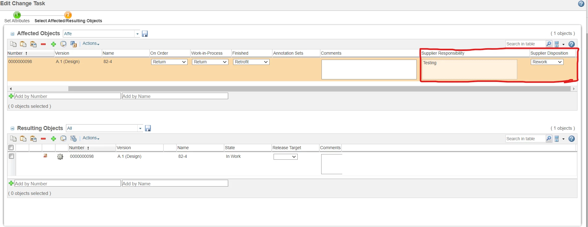Image resolution: width=588 pixels, height=227 pixels.
Task: Click search magnifier in Resulting Objects table
Action: click(549, 139)
